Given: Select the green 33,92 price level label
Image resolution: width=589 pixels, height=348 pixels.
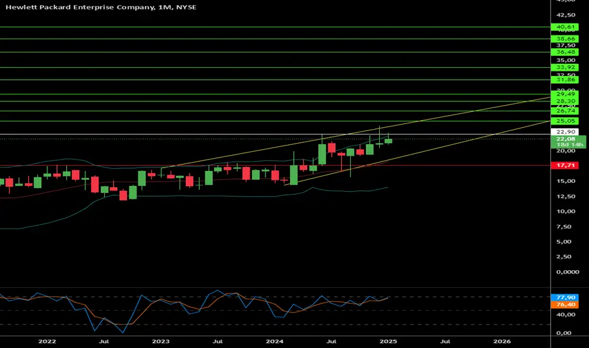Looking at the screenshot, I should coord(564,67).
